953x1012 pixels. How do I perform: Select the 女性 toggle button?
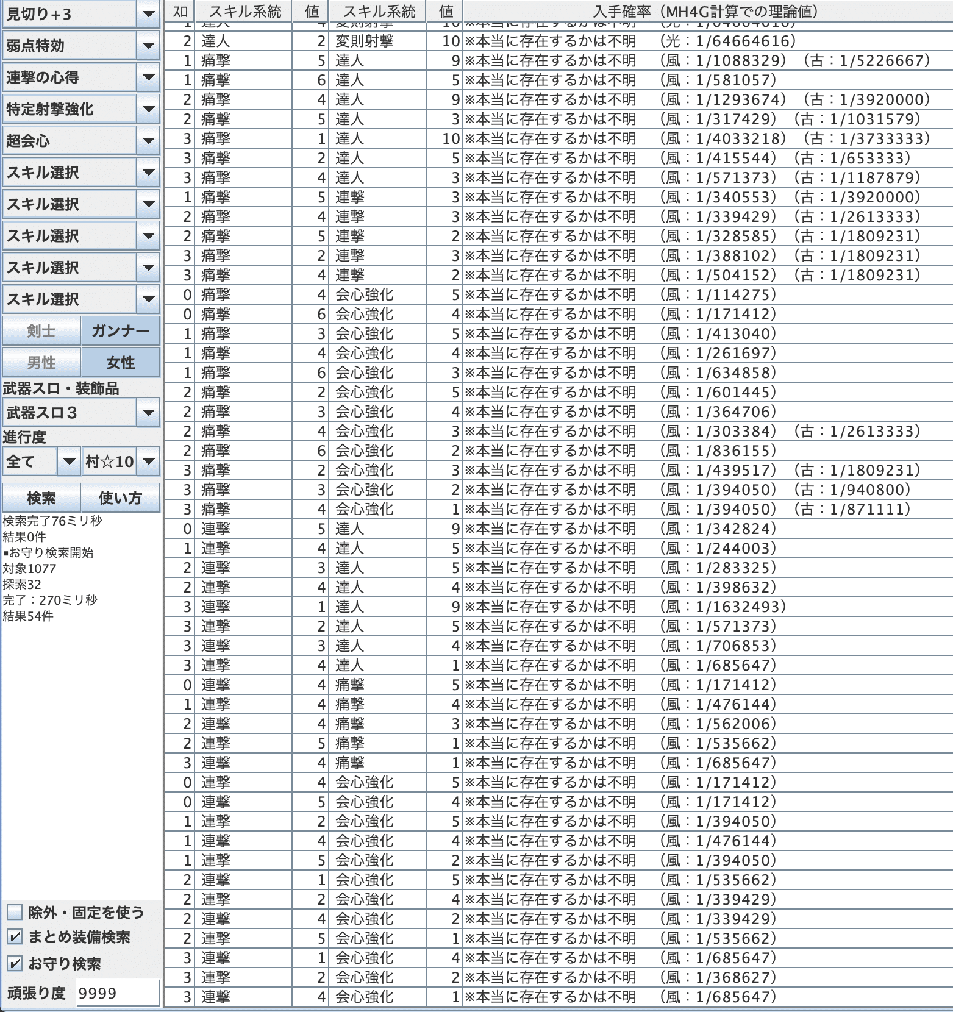(x=121, y=363)
